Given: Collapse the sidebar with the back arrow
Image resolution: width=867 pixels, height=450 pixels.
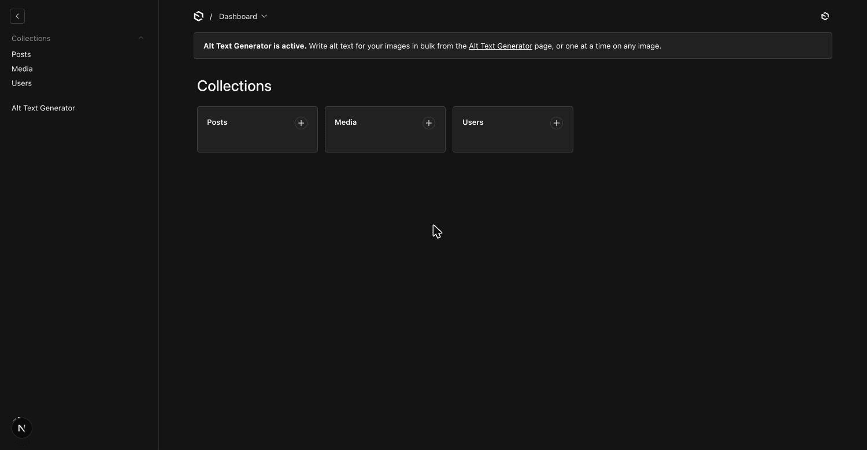Looking at the screenshot, I should click(x=17, y=16).
